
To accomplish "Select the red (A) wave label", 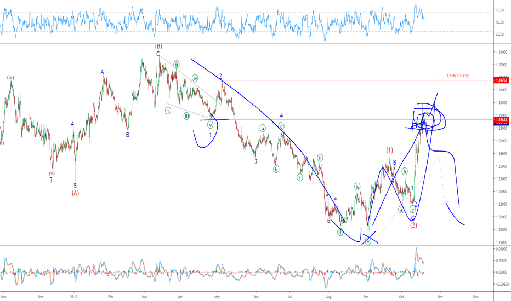I will click(75, 193).
